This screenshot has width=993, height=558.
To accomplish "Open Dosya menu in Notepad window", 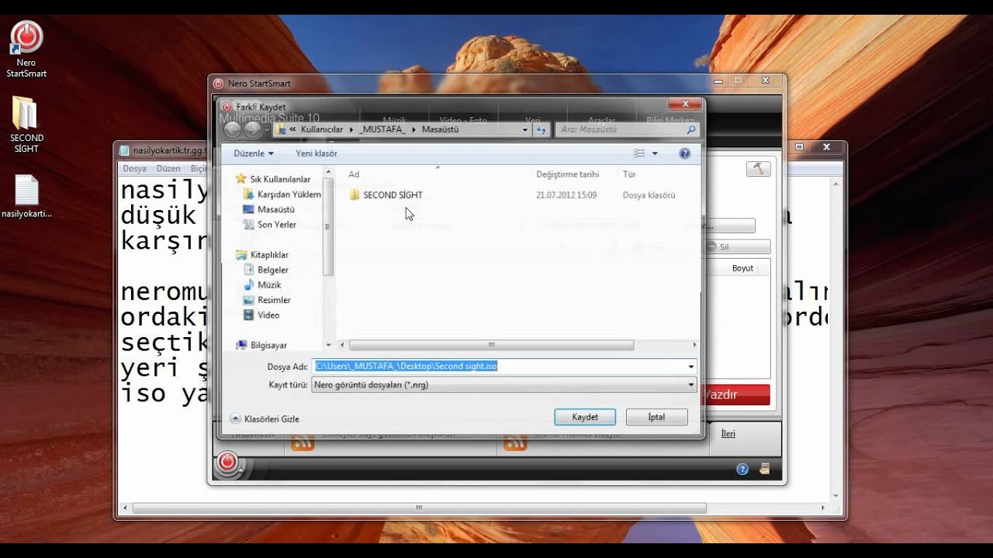I will click(x=134, y=168).
